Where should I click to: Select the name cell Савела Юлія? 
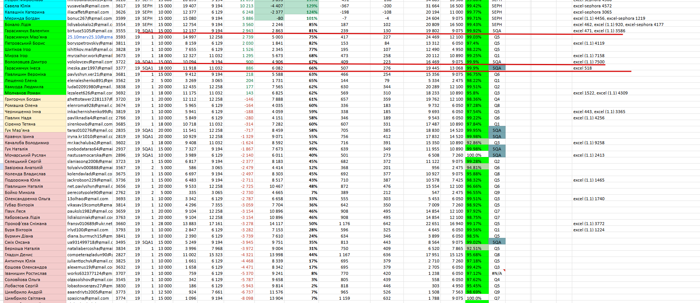coord(35,6)
